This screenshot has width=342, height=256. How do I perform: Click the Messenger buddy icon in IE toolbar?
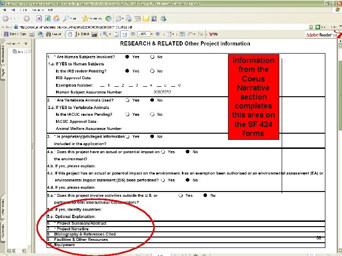point(163,18)
